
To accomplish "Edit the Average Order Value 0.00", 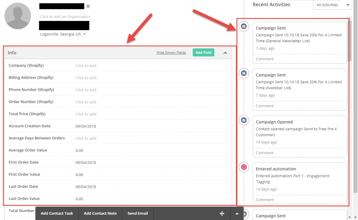I will coord(79,151).
